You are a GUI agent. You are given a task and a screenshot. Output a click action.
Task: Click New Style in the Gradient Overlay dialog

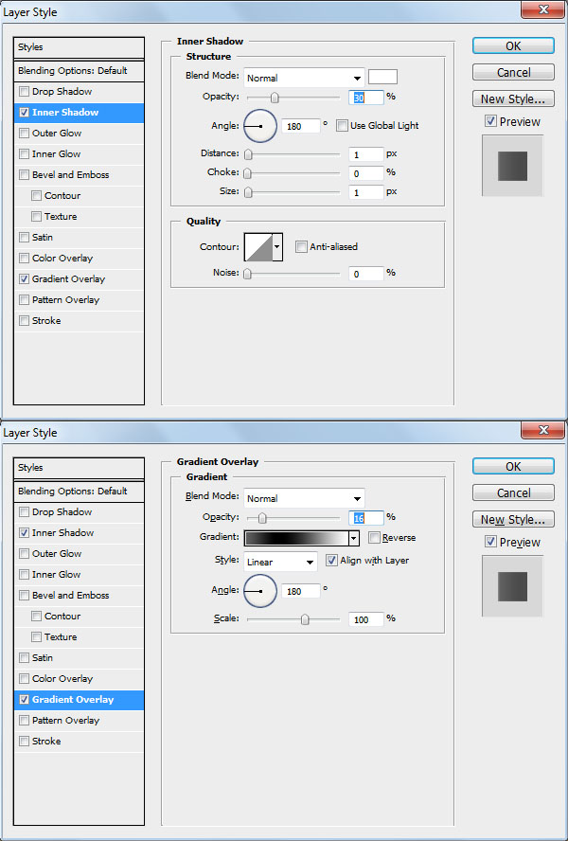513,519
